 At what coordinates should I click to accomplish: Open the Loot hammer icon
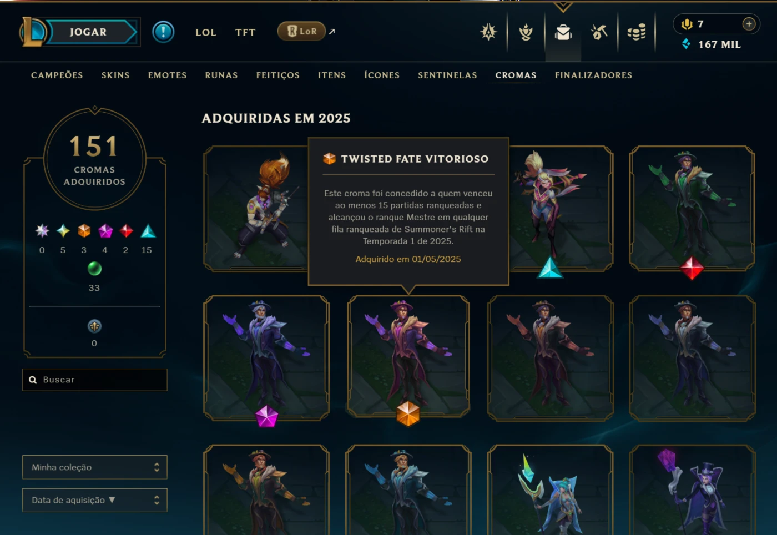(599, 32)
